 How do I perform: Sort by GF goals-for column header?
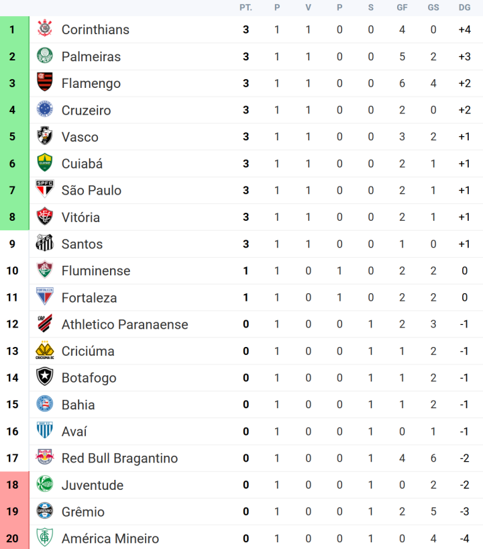coord(402,8)
